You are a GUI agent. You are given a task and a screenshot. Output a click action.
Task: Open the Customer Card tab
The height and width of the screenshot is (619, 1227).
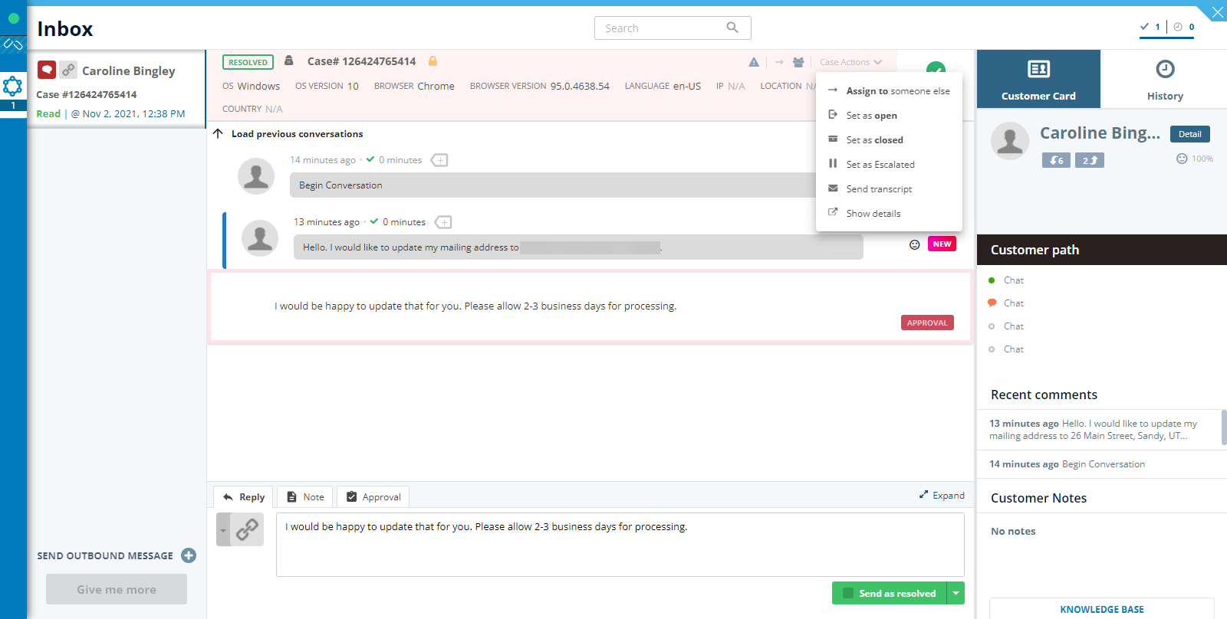click(x=1038, y=79)
